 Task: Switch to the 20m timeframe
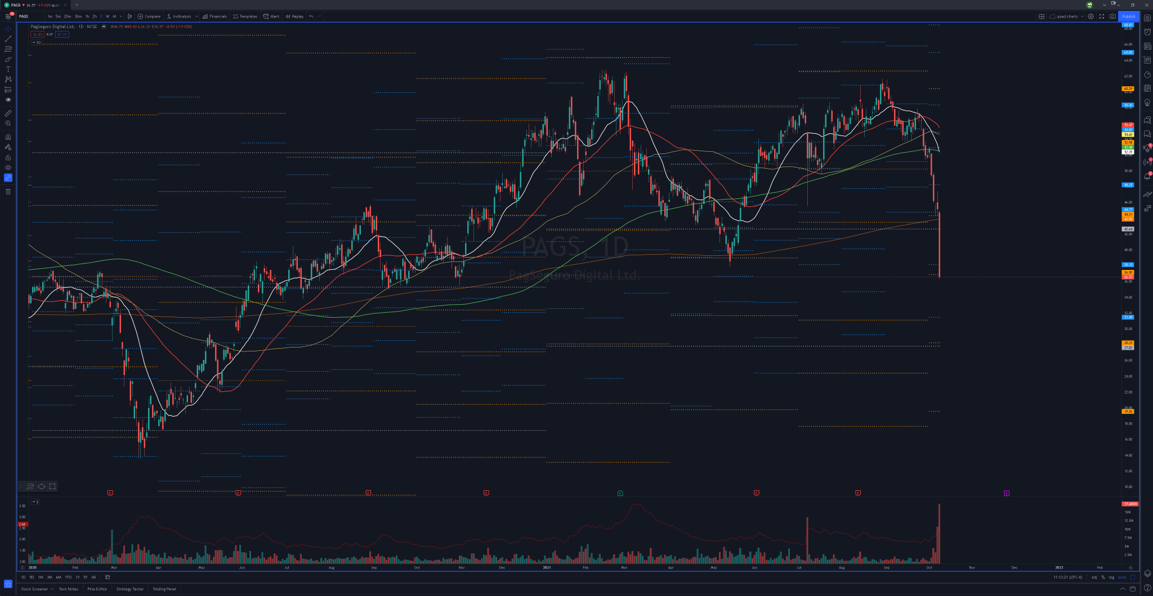pyautogui.click(x=68, y=16)
